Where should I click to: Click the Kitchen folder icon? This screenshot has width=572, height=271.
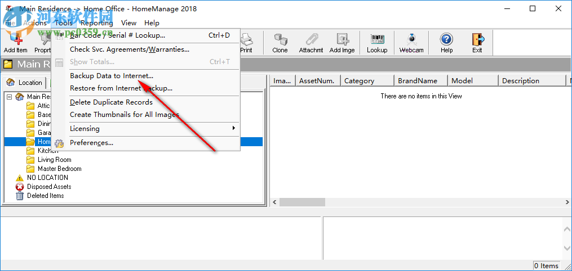30,151
